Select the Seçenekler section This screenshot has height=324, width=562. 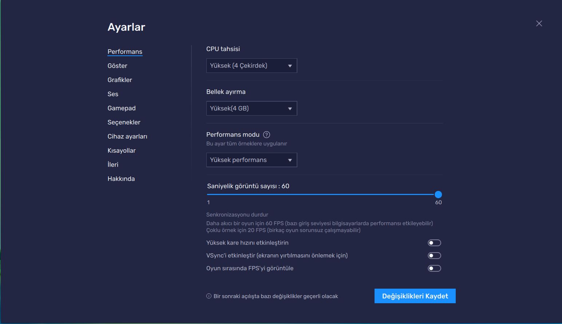pos(124,122)
